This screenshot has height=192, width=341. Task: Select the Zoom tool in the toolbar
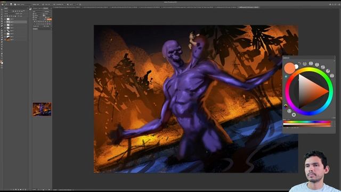(2, 56)
